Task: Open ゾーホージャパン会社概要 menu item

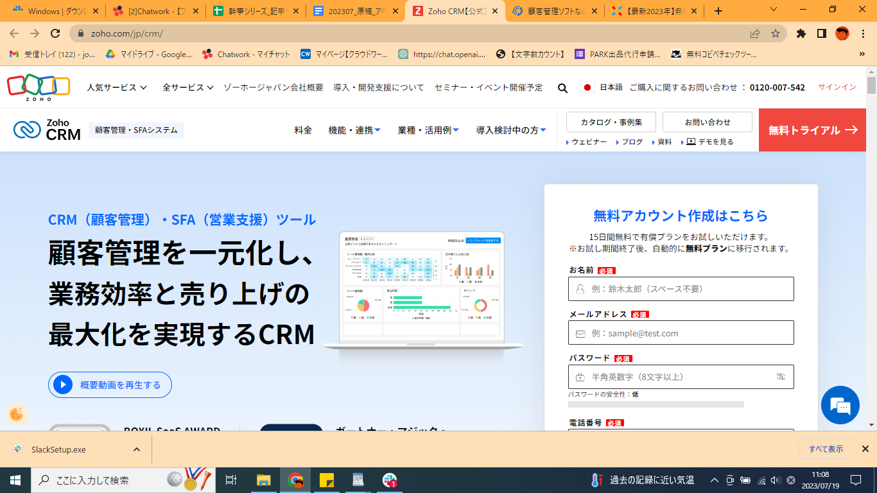Action: pyautogui.click(x=274, y=87)
